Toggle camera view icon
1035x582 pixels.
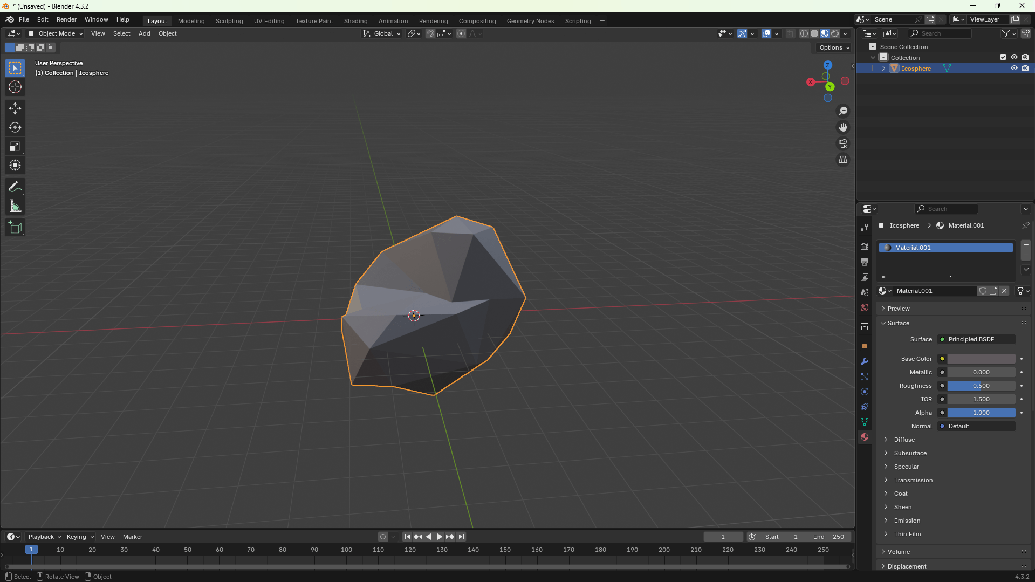point(843,143)
